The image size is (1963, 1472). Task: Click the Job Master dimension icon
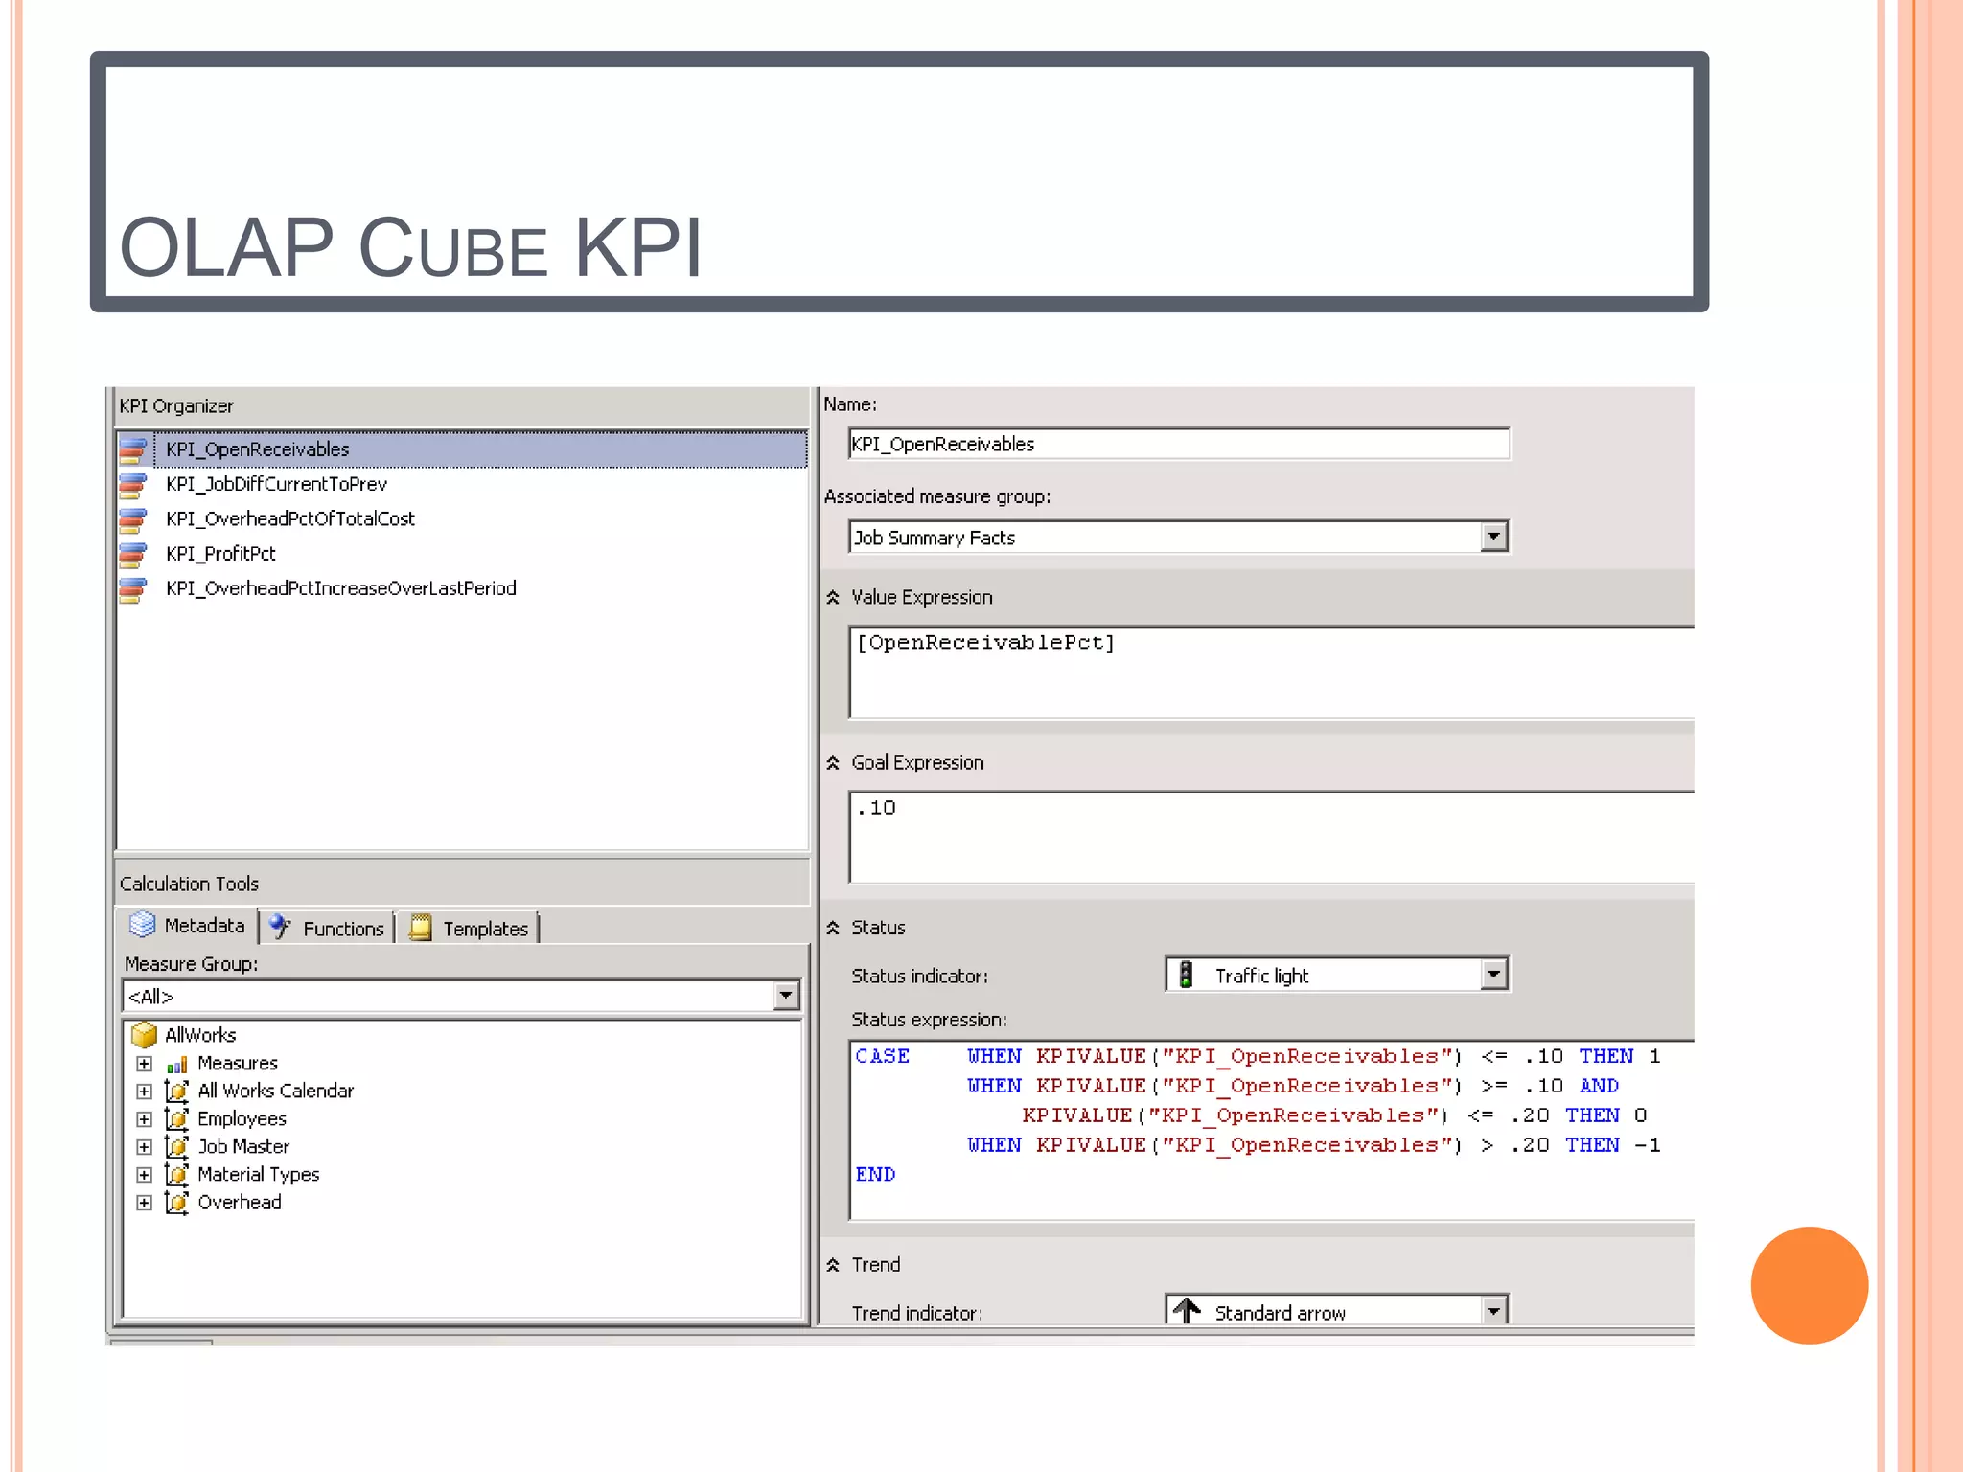coord(177,1146)
